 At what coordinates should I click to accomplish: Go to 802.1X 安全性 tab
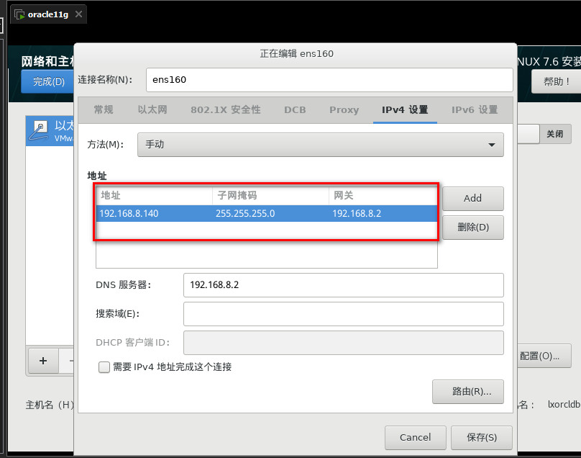click(226, 110)
